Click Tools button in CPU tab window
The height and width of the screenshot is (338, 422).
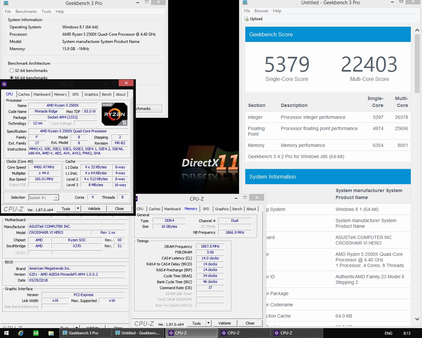click(x=66, y=209)
